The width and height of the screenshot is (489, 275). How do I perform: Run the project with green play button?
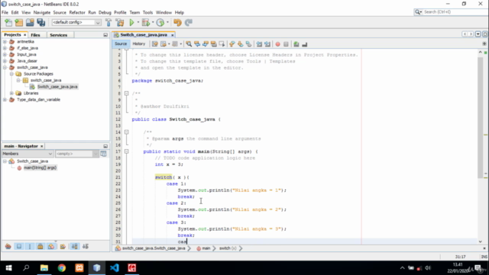[x=131, y=22]
